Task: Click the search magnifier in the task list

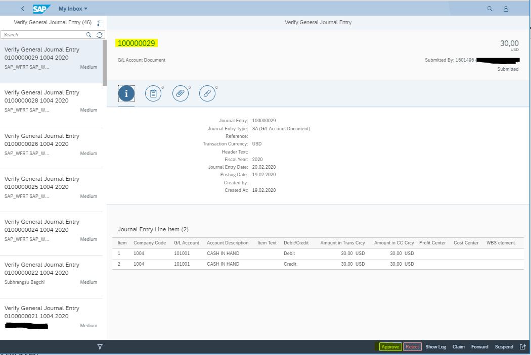Action: pyautogui.click(x=88, y=34)
